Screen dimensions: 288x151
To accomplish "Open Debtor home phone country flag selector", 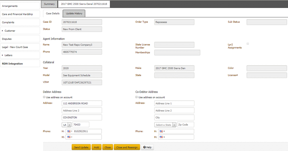I will click(70, 131).
